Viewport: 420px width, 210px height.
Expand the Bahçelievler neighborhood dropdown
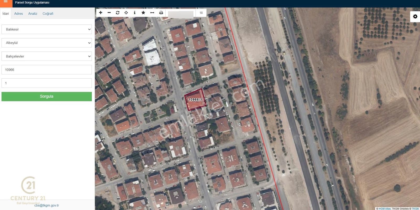tap(47, 56)
